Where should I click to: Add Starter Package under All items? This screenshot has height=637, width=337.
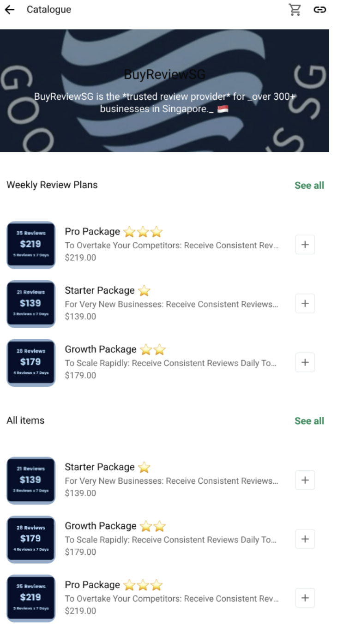pyautogui.click(x=305, y=480)
